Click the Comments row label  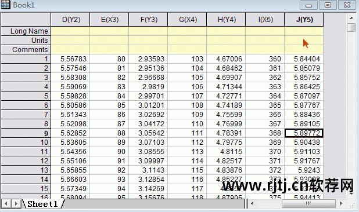tap(26, 49)
